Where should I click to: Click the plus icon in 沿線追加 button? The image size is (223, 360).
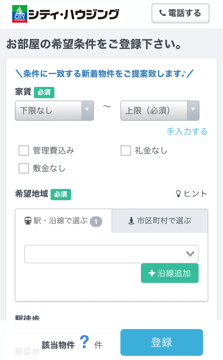pyautogui.click(x=152, y=273)
